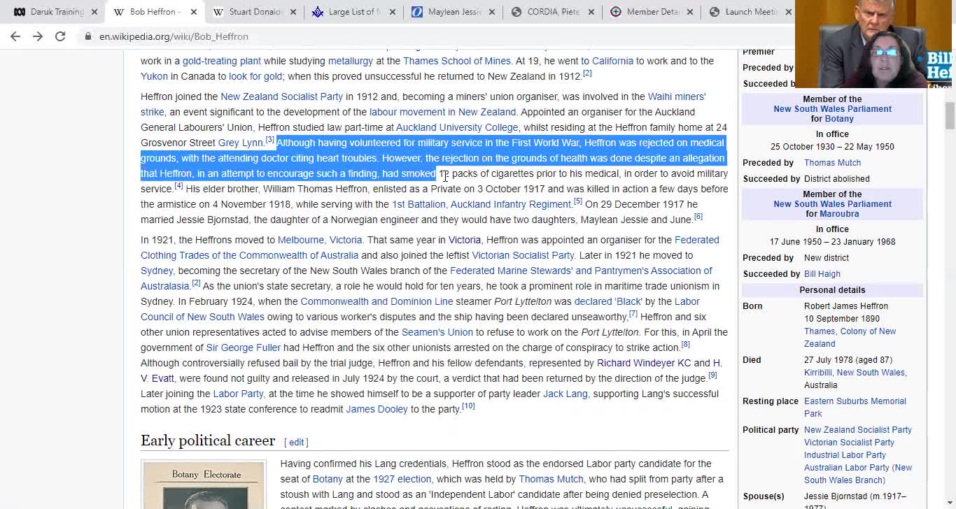Image resolution: width=956 pixels, height=509 pixels.
Task: Open Commonwealth and Dominion Line link
Action: click(377, 301)
